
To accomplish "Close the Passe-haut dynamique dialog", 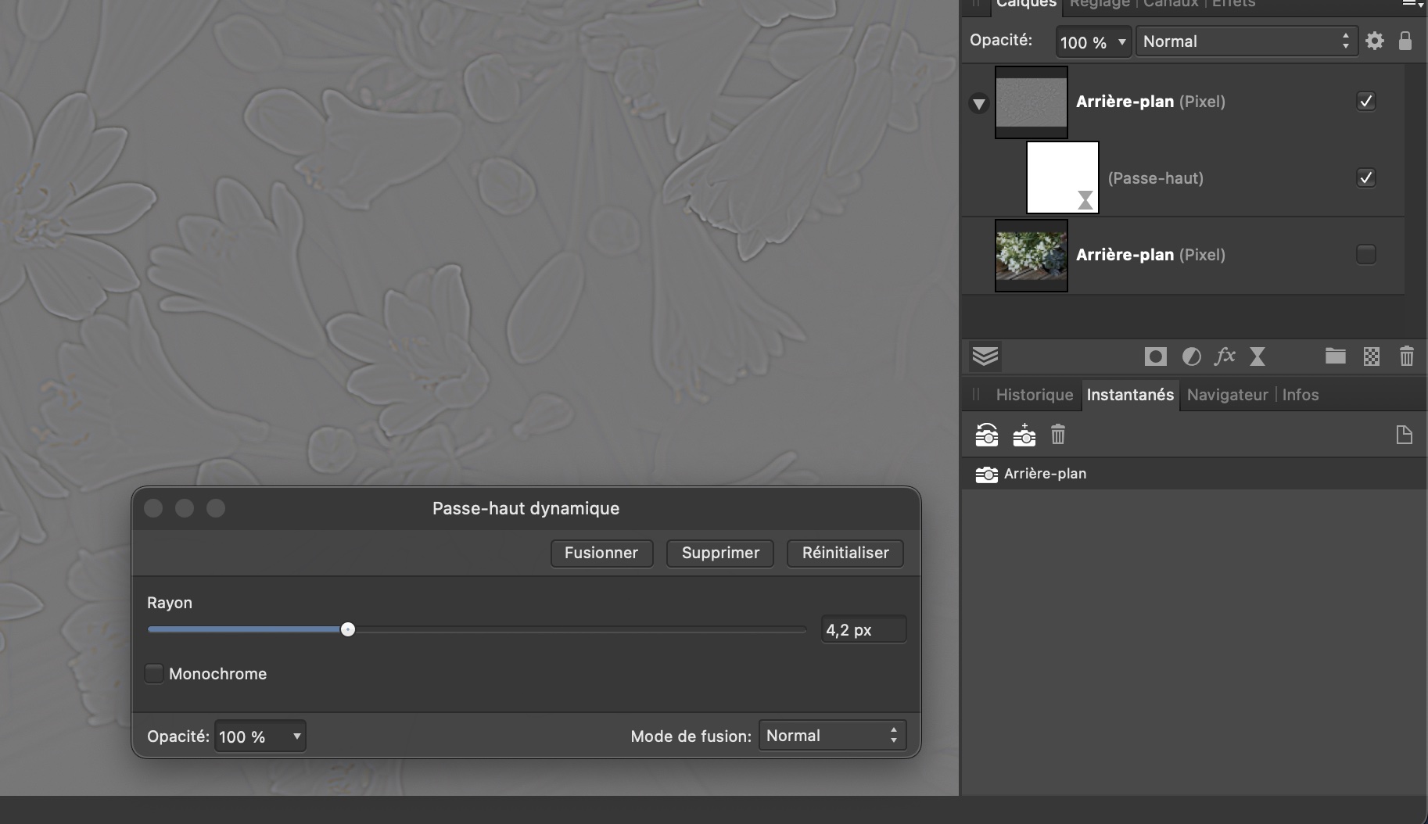I will [x=154, y=508].
